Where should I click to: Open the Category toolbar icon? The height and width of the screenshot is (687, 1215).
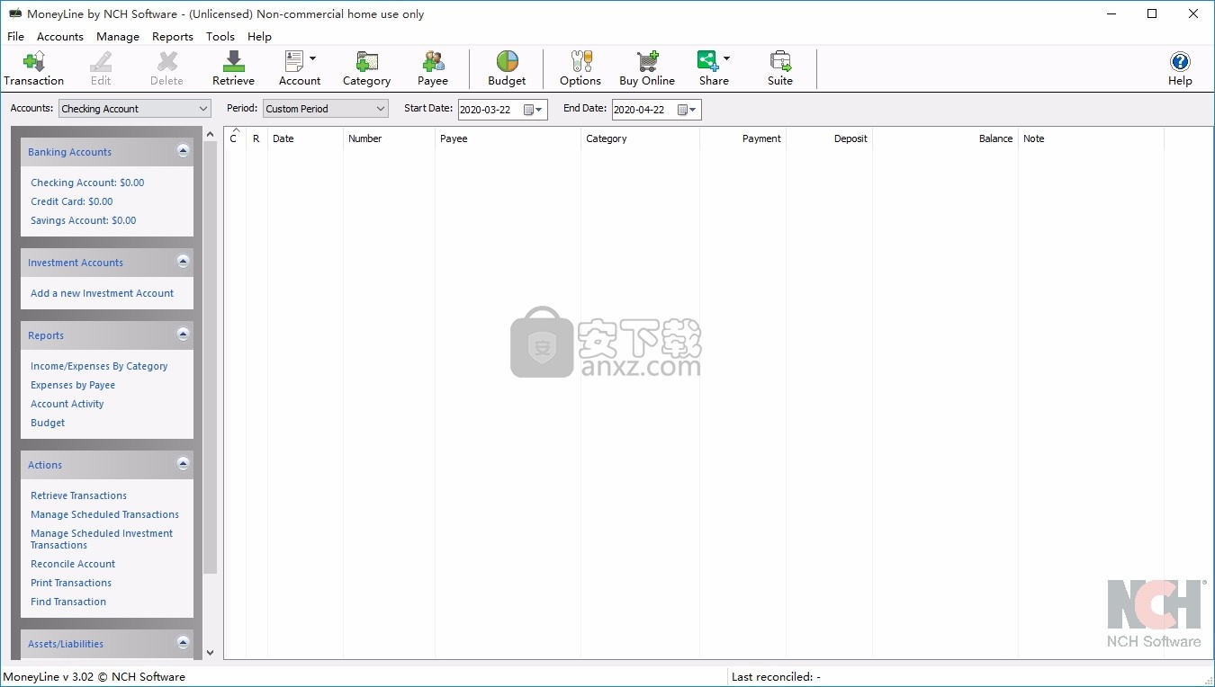(x=366, y=68)
